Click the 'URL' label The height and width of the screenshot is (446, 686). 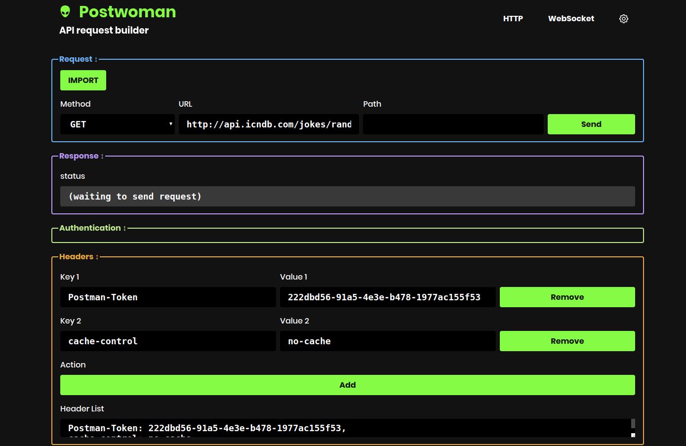185,104
